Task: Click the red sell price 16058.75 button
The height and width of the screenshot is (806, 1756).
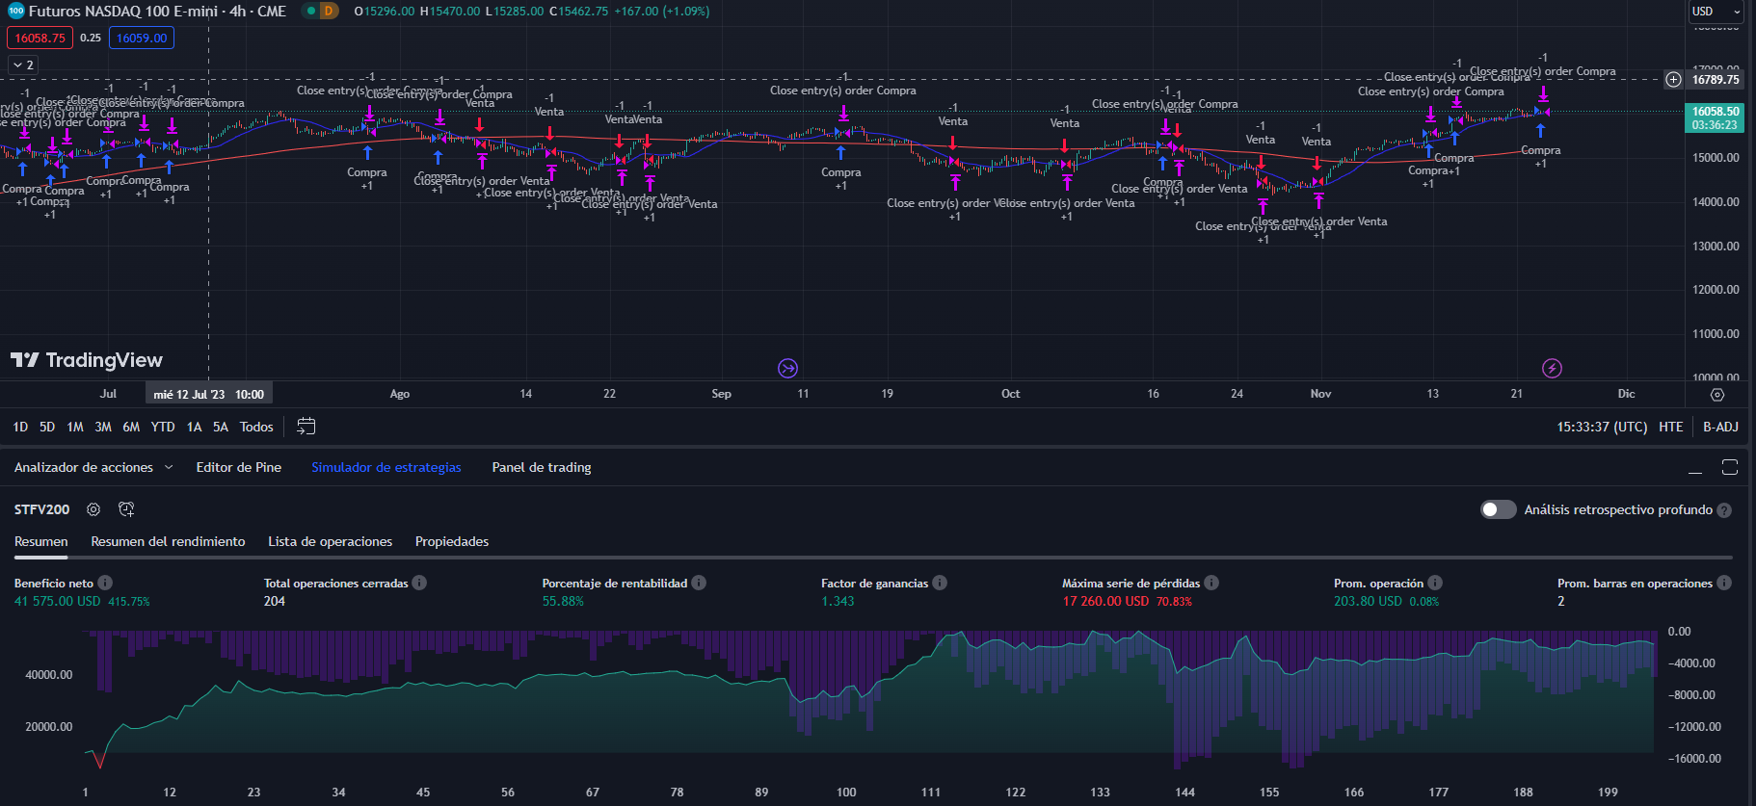Action: 40,38
